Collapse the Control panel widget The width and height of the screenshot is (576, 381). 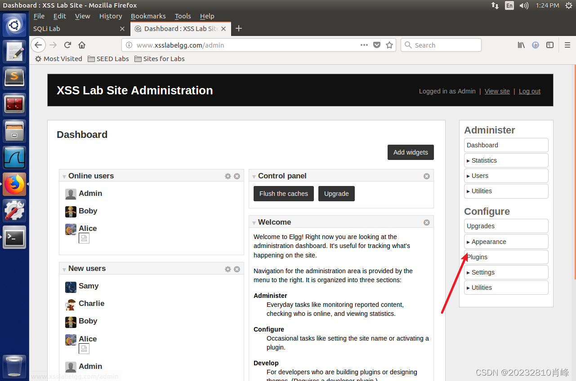pyautogui.click(x=254, y=177)
